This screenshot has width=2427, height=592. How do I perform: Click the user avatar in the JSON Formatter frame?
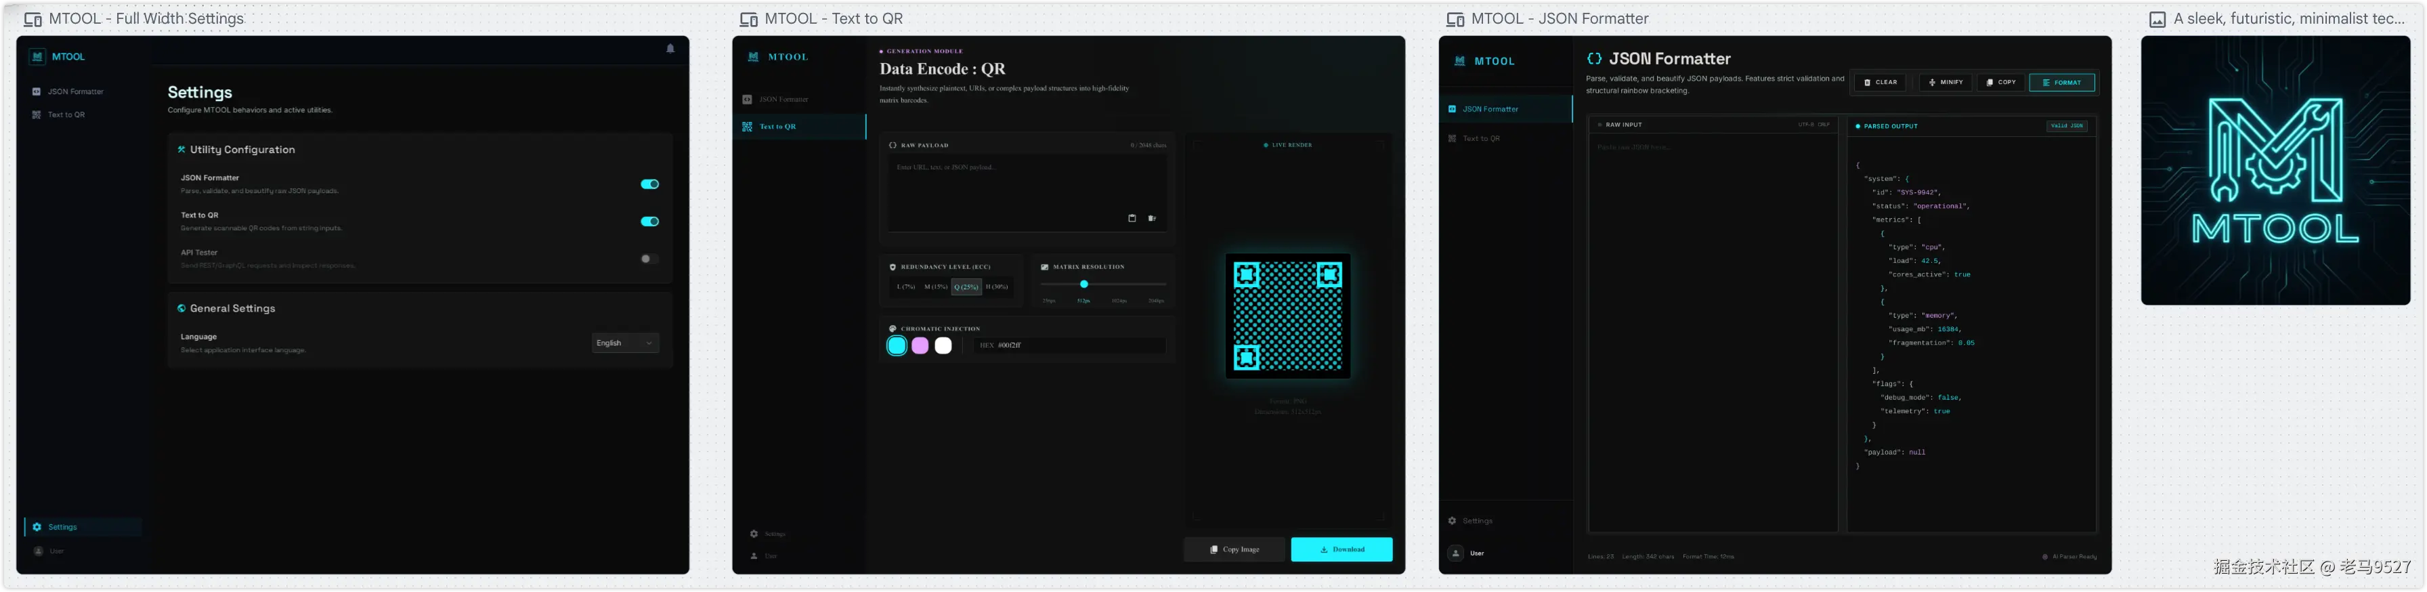click(1456, 553)
